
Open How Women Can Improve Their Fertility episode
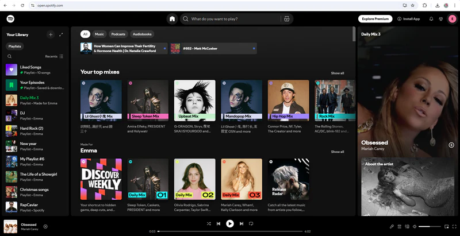124,48
